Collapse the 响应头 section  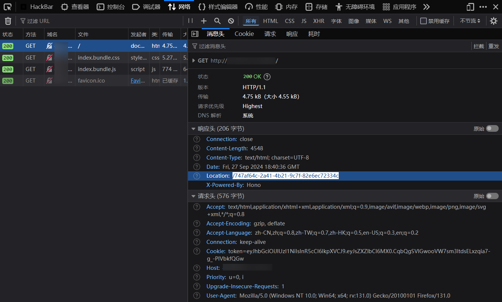(x=193, y=129)
